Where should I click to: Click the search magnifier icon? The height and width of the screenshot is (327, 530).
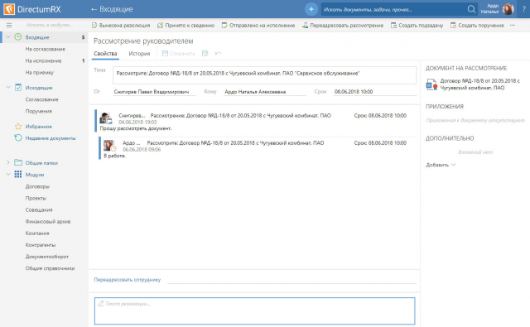pyautogui.click(x=471, y=9)
